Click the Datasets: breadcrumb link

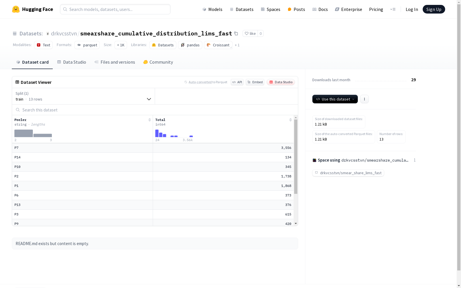(x=31, y=33)
